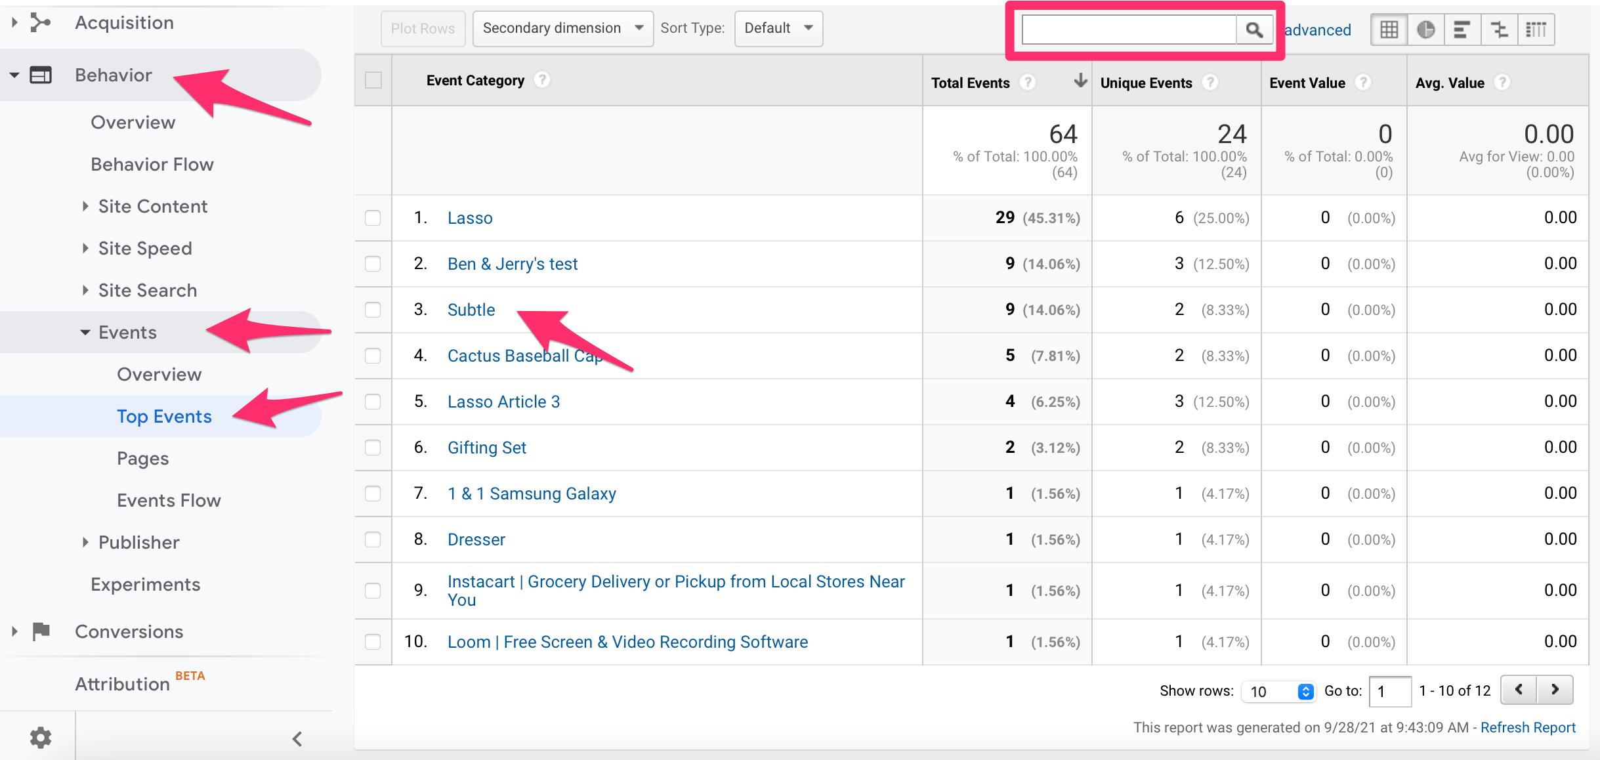Open Behavior Overview report

click(x=133, y=122)
